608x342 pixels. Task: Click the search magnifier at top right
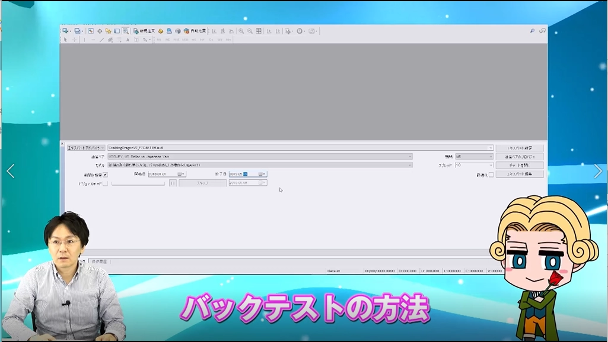[x=532, y=31]
